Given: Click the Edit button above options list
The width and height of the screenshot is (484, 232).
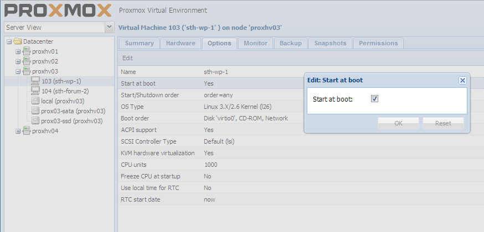Looking at the screenshot, I should coord(127,58).
